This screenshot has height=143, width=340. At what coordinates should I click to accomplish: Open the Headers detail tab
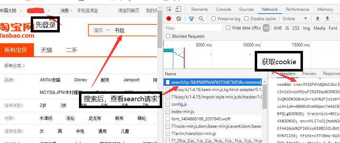[288, 74]
